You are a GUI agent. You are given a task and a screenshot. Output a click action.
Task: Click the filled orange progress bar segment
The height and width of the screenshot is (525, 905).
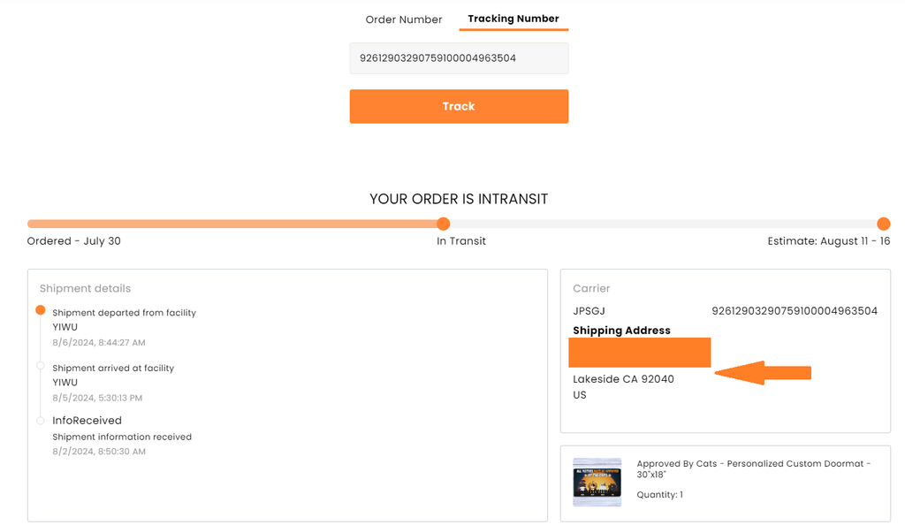click(234, 224)
